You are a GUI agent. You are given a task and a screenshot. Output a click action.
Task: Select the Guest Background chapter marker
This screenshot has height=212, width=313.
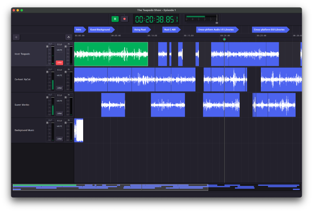pyautogui.click(x=101, y=30)
